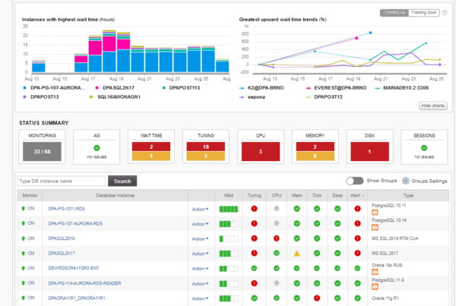The width and height of the screenshot is (456, 306).
Task: Click the red CPU 3 summary tile
Action: (261, 151)
